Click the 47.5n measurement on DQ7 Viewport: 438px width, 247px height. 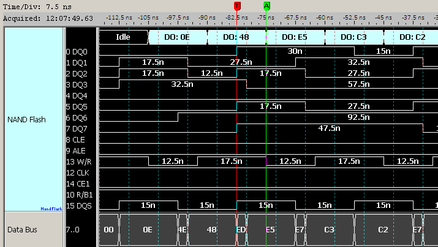point(330,128)
